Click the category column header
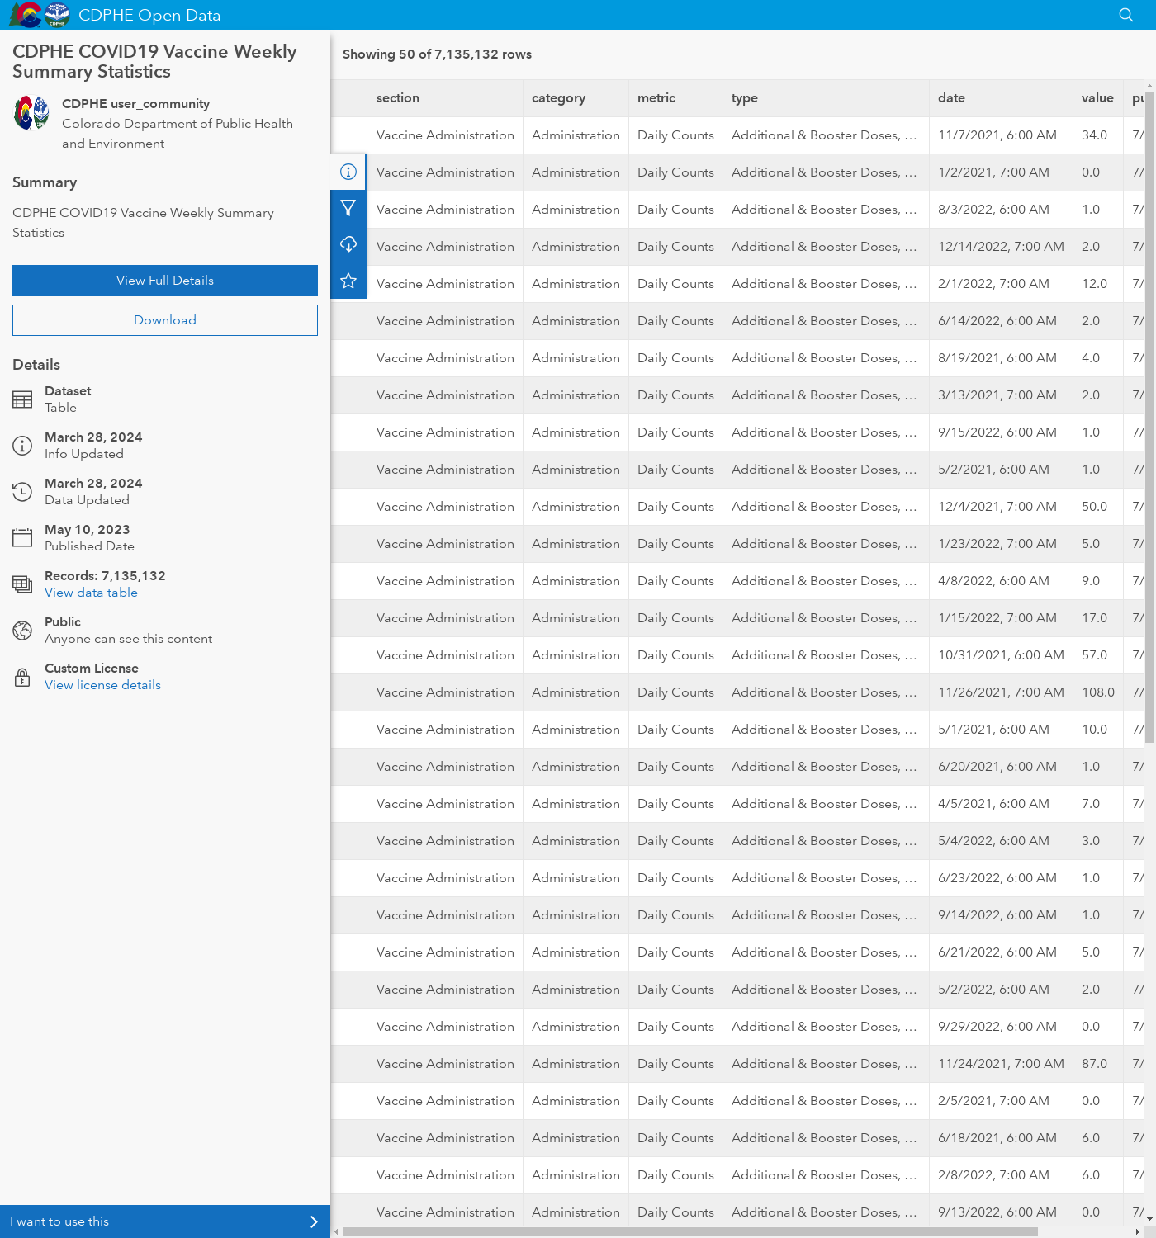 pyautogui.click(x=558, y=98)
